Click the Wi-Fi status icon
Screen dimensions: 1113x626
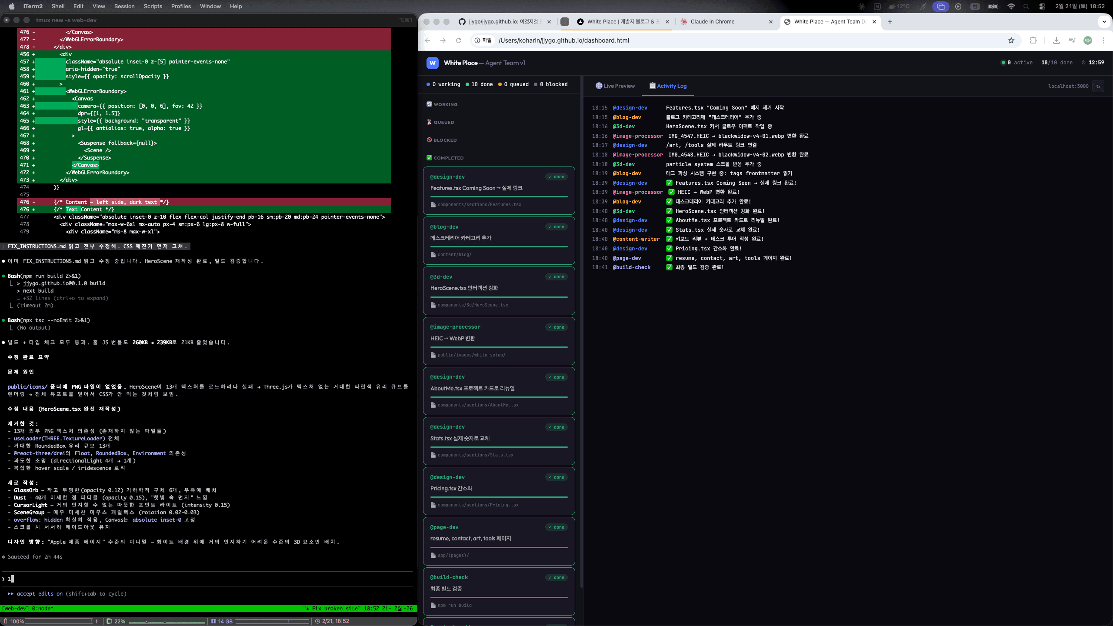(1011, 7)
